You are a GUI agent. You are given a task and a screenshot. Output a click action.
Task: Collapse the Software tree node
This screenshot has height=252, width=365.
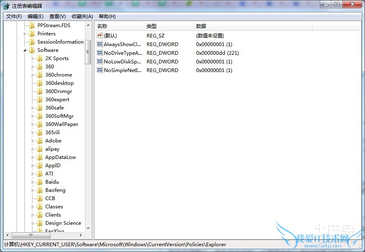pos(25,50)
